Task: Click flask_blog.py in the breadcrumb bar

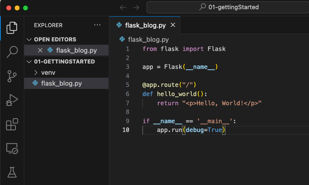Action: pyautogui.click(x=148, y=40)
